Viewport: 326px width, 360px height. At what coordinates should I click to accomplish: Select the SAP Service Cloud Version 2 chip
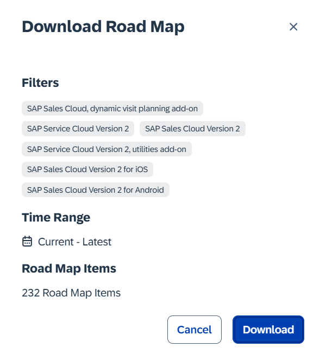(x=78, y=129)
